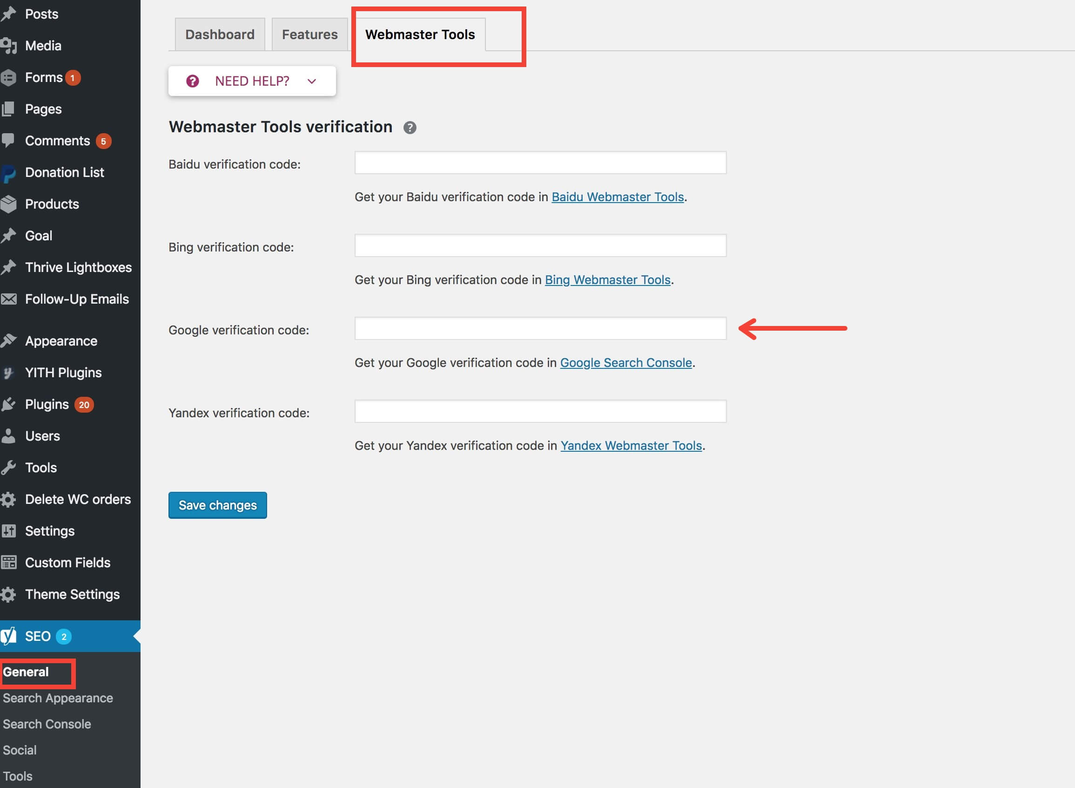The image size is (1075, 788).
Task: Click the Yoast SEO icon in the sidebar
Action: pos(9,636)
